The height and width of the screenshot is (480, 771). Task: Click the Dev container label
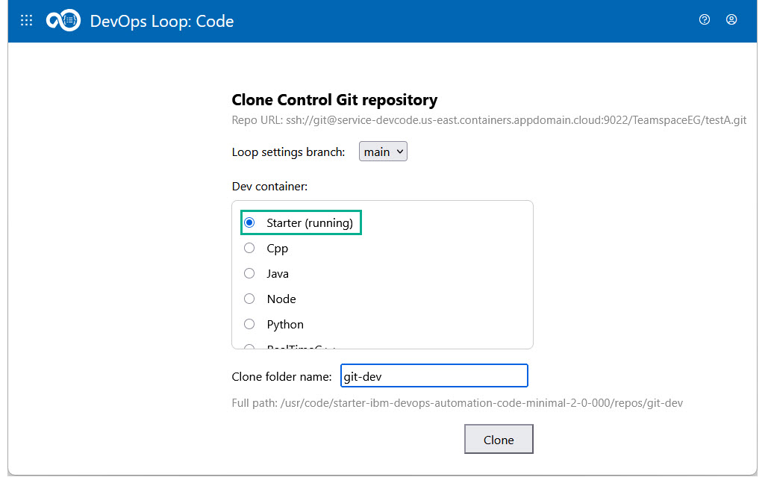coord(269,185)
